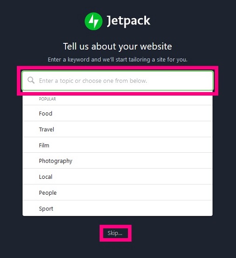236x258 pixels.
Task: Click the Skip... link
Action: point(115,233)
